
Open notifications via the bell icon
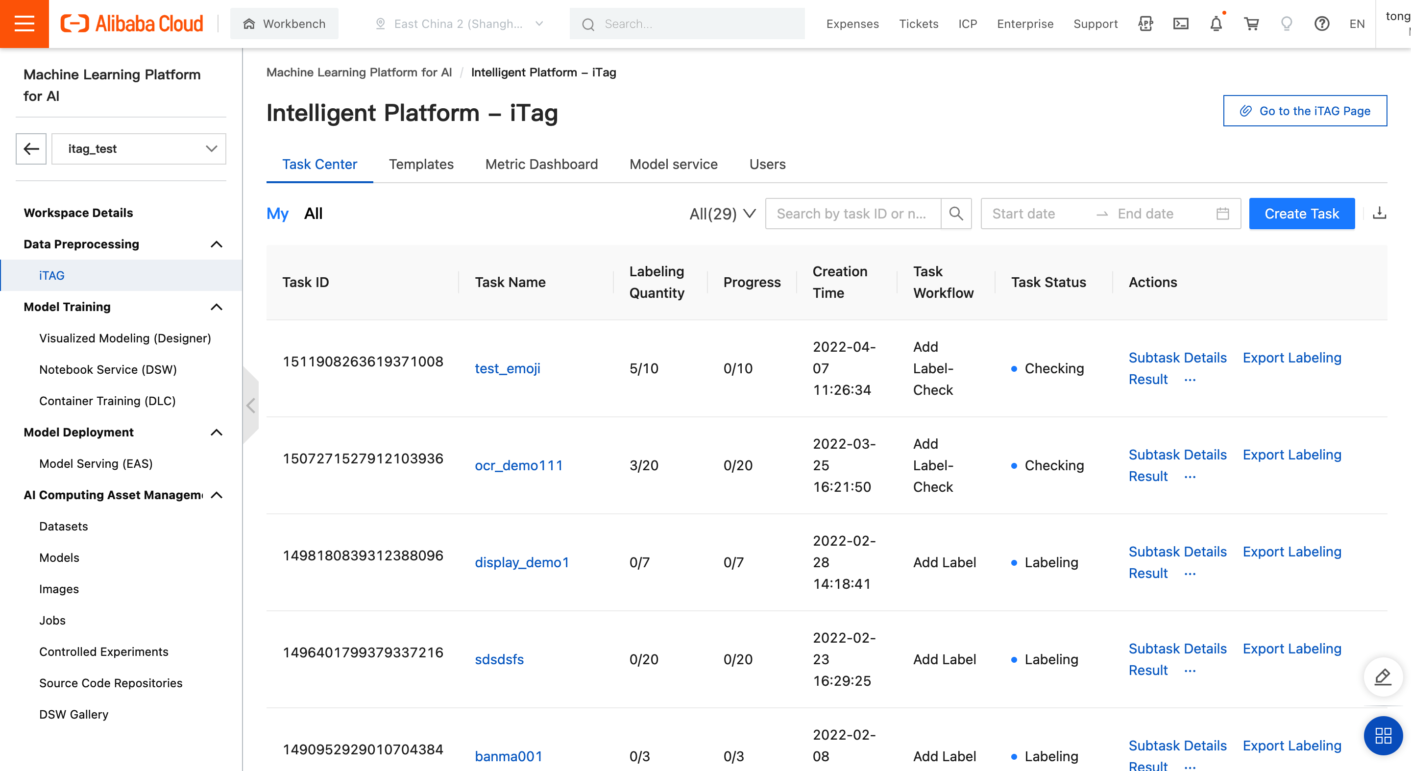[1216, 24]
